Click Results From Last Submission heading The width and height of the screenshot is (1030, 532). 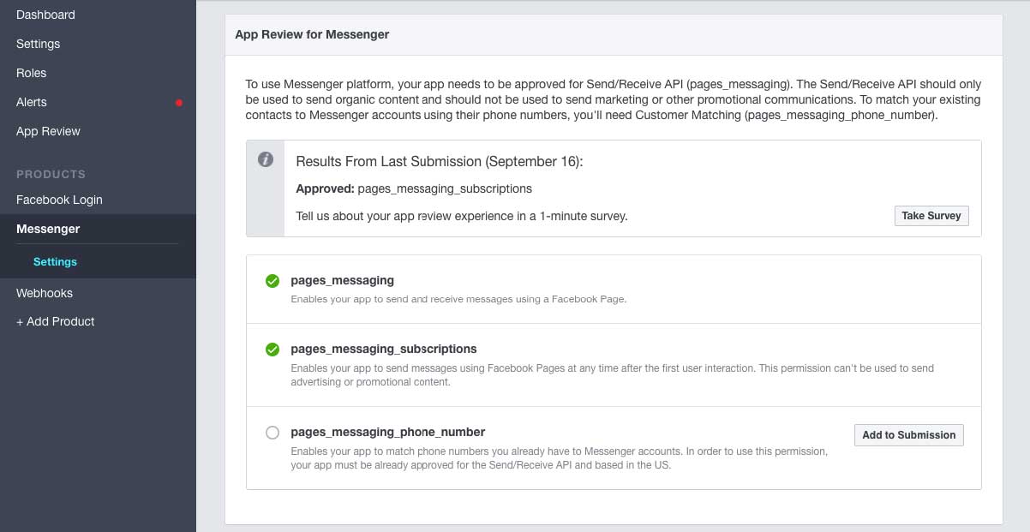pos(440,161)
